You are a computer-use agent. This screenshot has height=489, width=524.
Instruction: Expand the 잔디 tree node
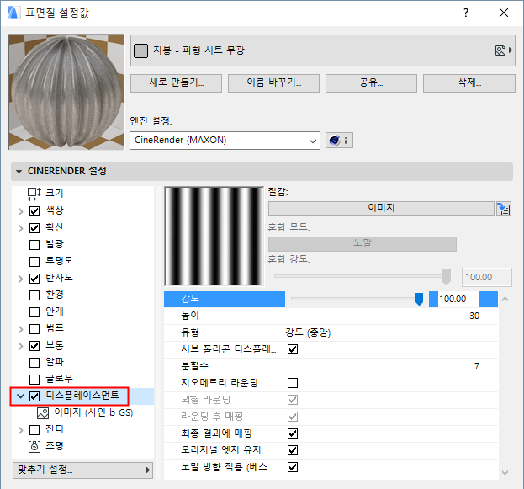[20, 430]
